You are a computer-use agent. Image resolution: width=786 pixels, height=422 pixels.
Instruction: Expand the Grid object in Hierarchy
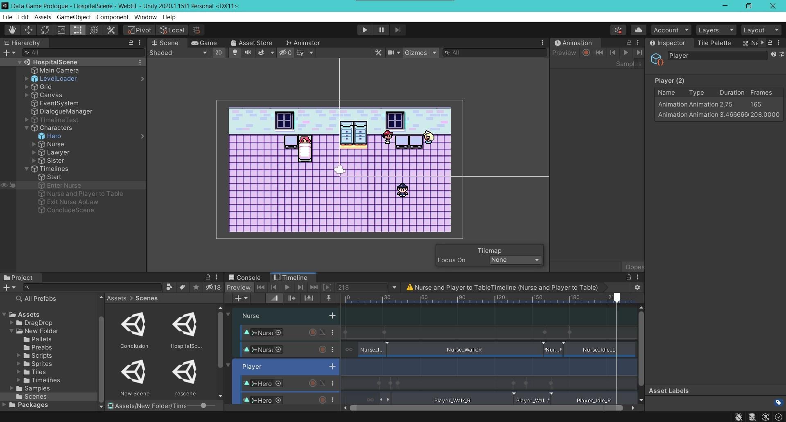(x=27, y=87)
